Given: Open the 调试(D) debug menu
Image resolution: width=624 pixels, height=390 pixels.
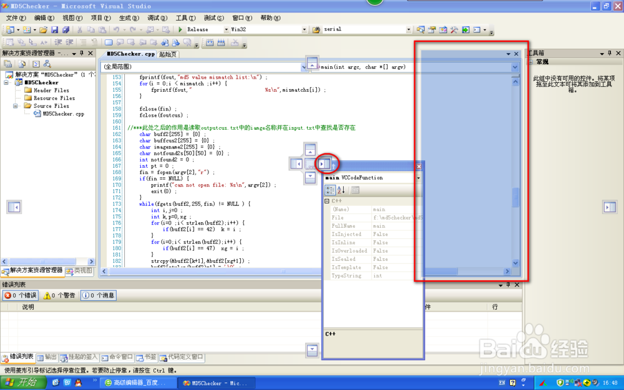Looking at the screenshot, I should point(157,18).
